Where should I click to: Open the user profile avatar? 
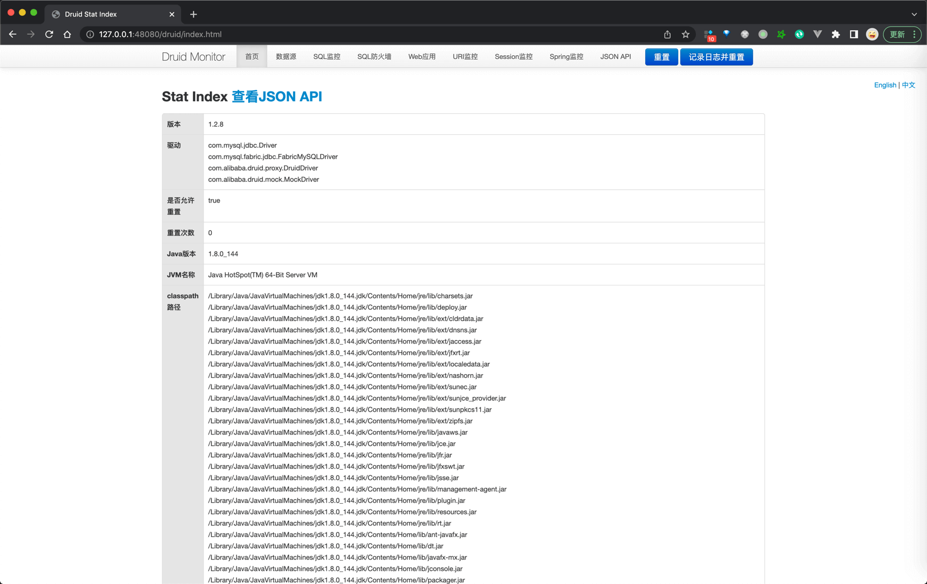[872, 34]
